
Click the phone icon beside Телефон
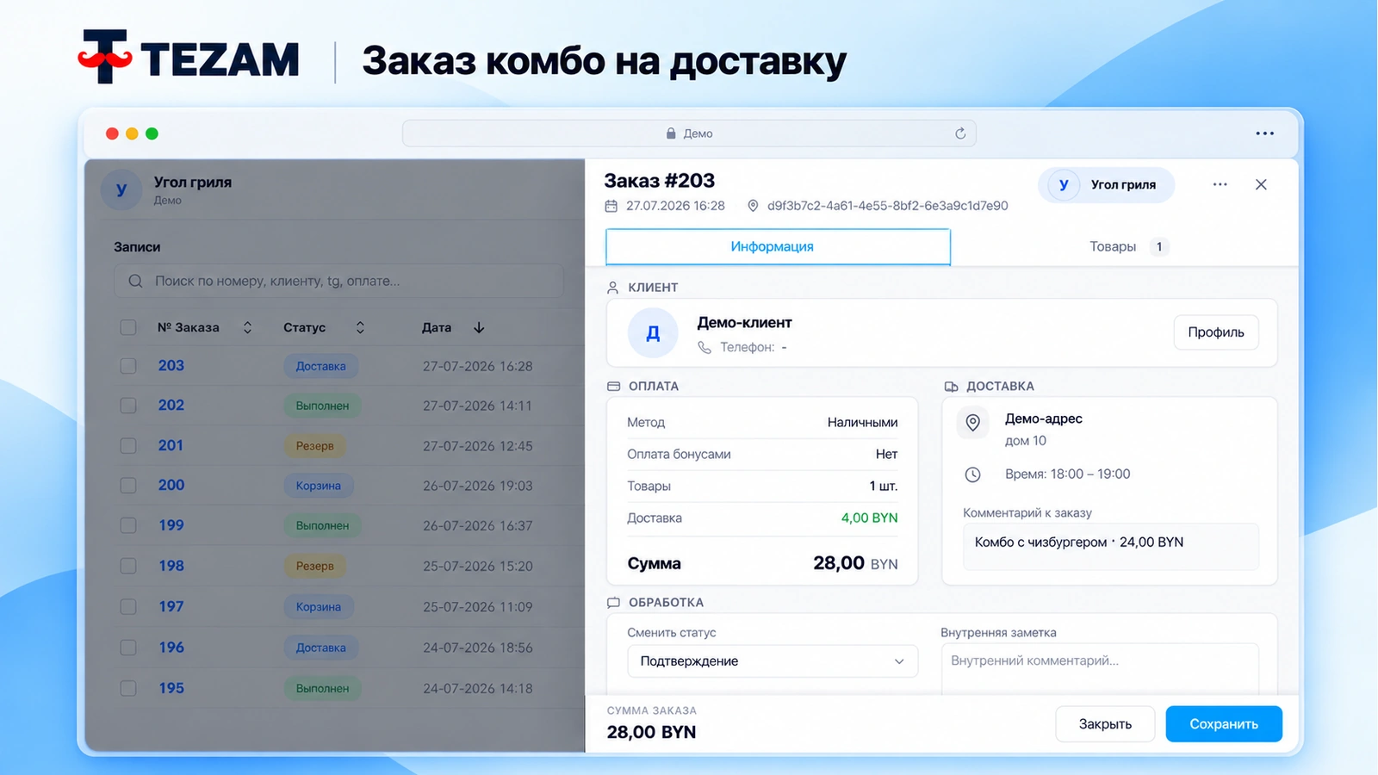pyautogui.click(x=705, y=347)
